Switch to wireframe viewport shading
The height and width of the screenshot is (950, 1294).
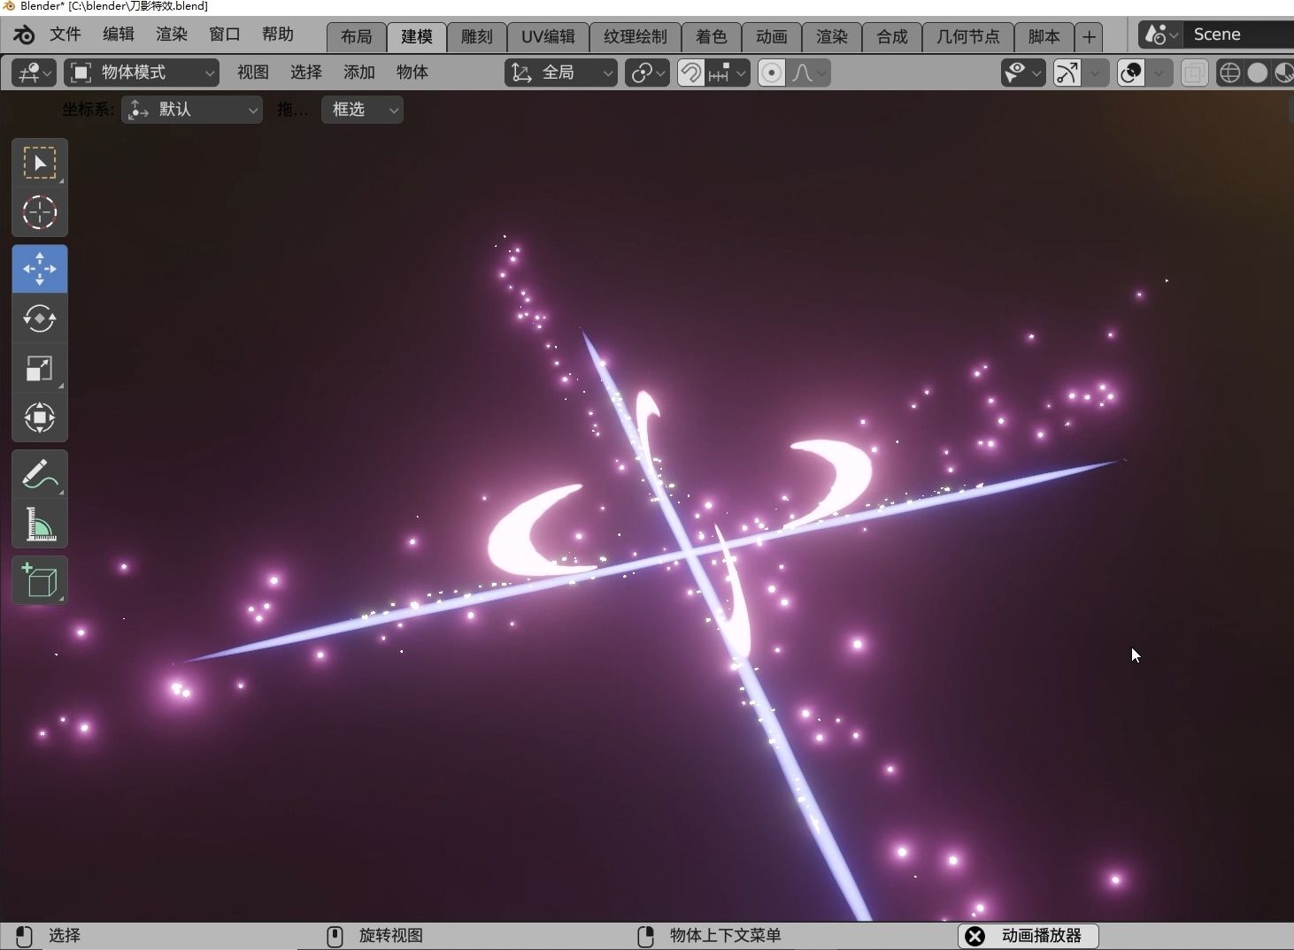click(1229, 73)
